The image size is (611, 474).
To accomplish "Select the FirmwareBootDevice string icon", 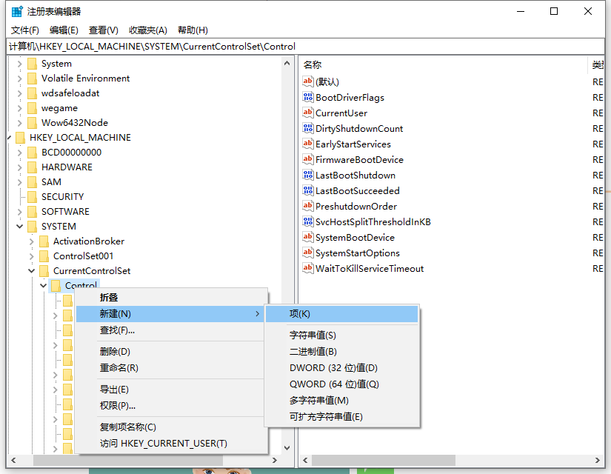I will point(308,159).
